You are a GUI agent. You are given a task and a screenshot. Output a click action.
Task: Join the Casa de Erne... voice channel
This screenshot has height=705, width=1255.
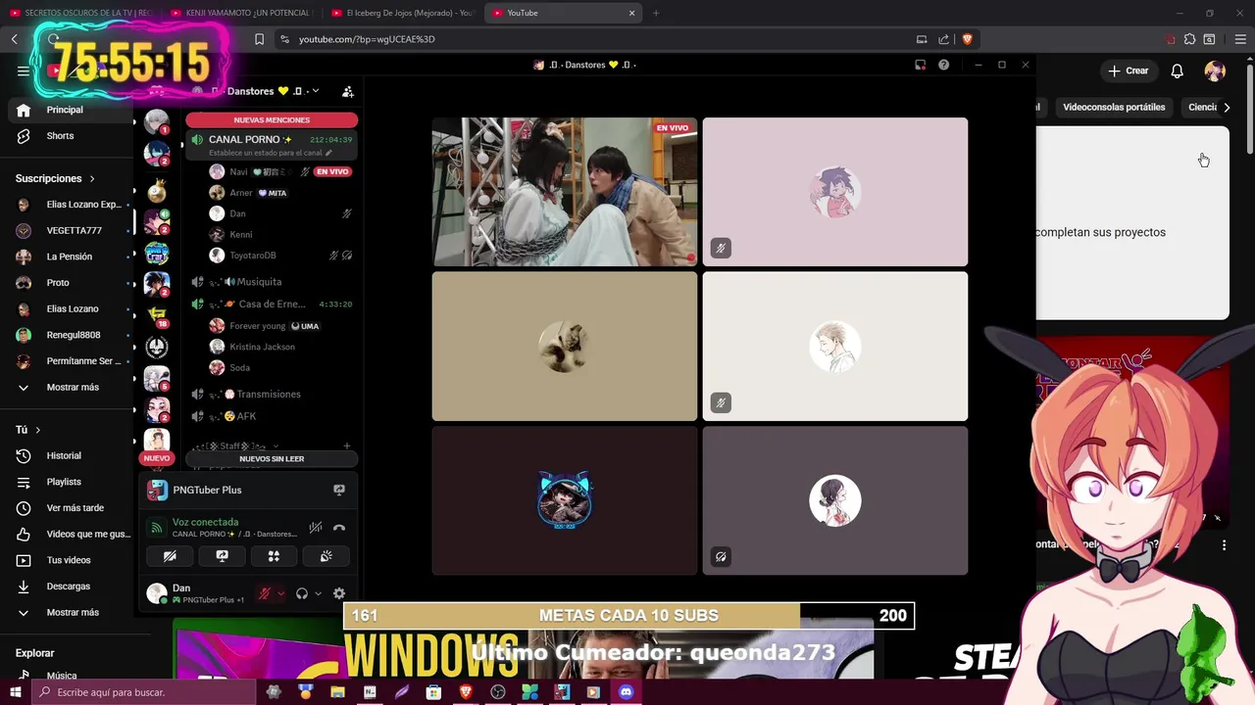[x=272, y=304]
